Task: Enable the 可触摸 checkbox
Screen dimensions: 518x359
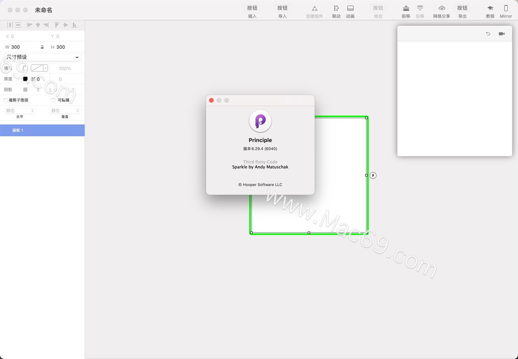Action: (53, 100)
